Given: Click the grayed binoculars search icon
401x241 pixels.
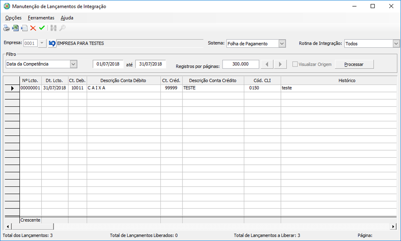Looking at the screenshot, I should (x=54, y=28).
